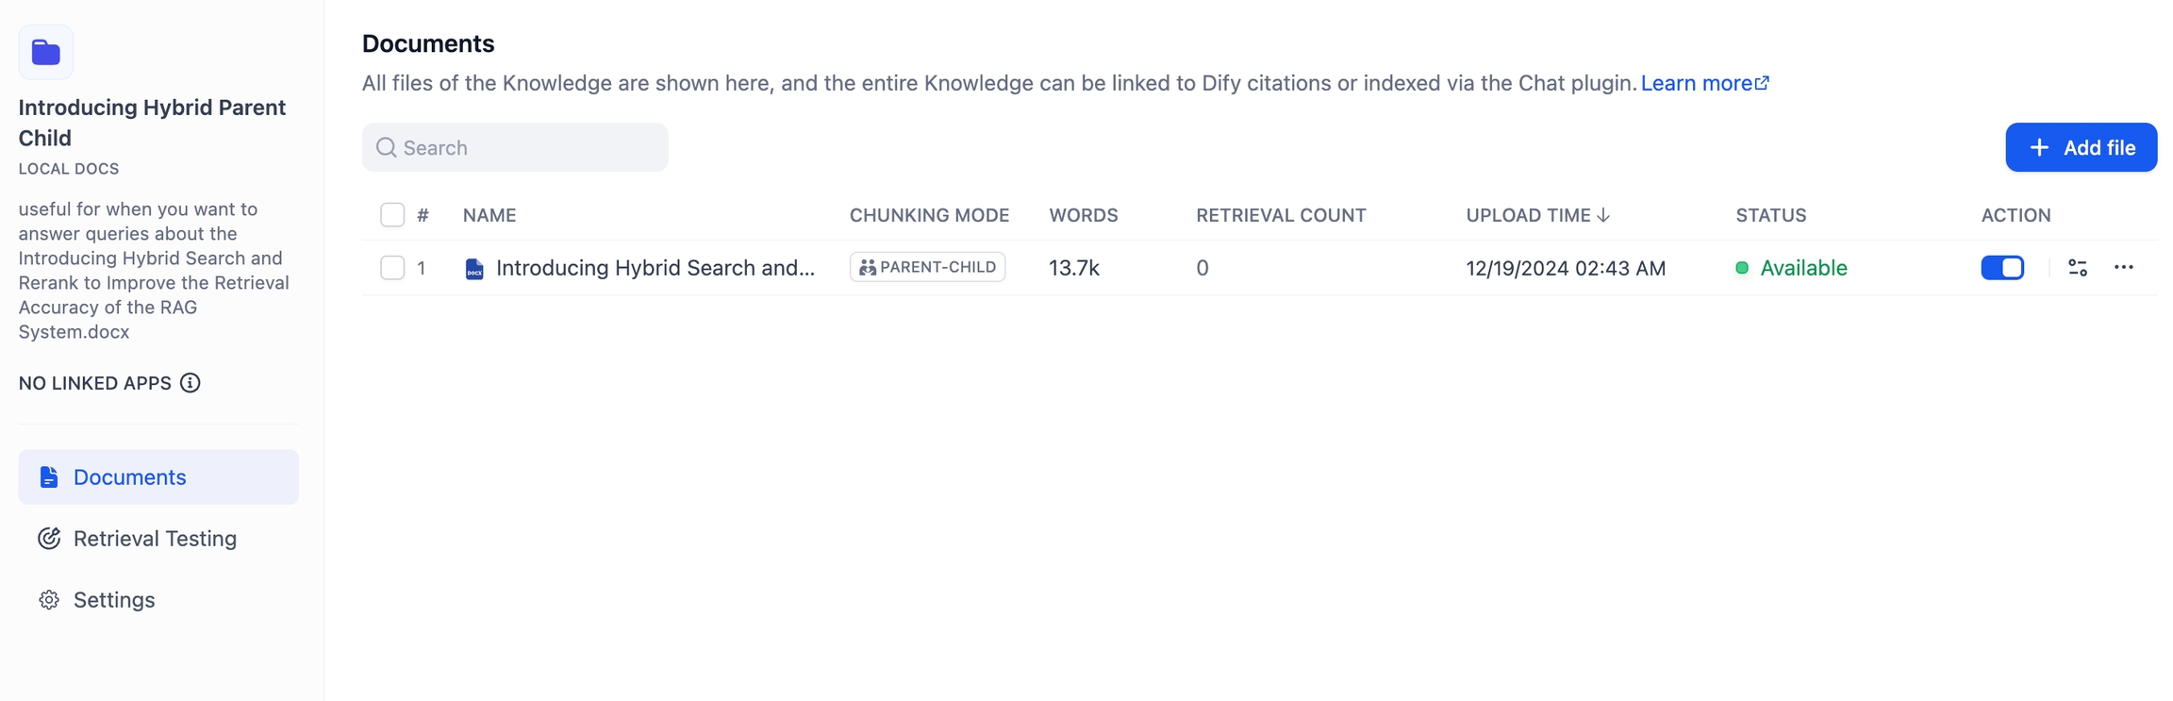
Task: Follow the Learn more link
Action: point(1695,83)
